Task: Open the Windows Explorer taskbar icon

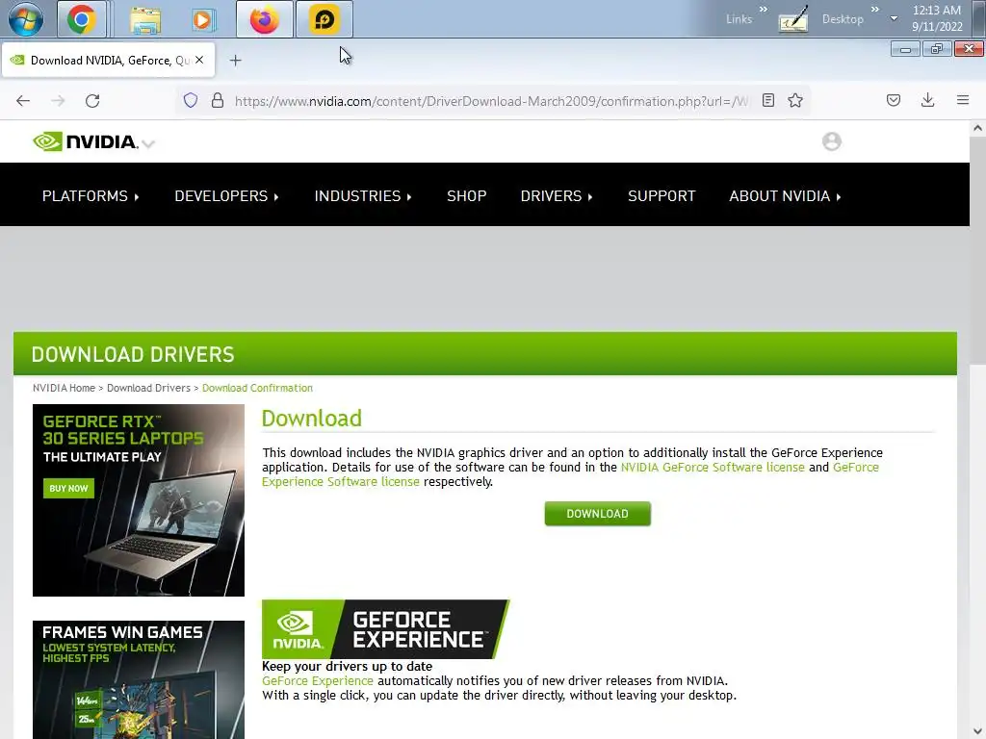Action: (145, 19)
